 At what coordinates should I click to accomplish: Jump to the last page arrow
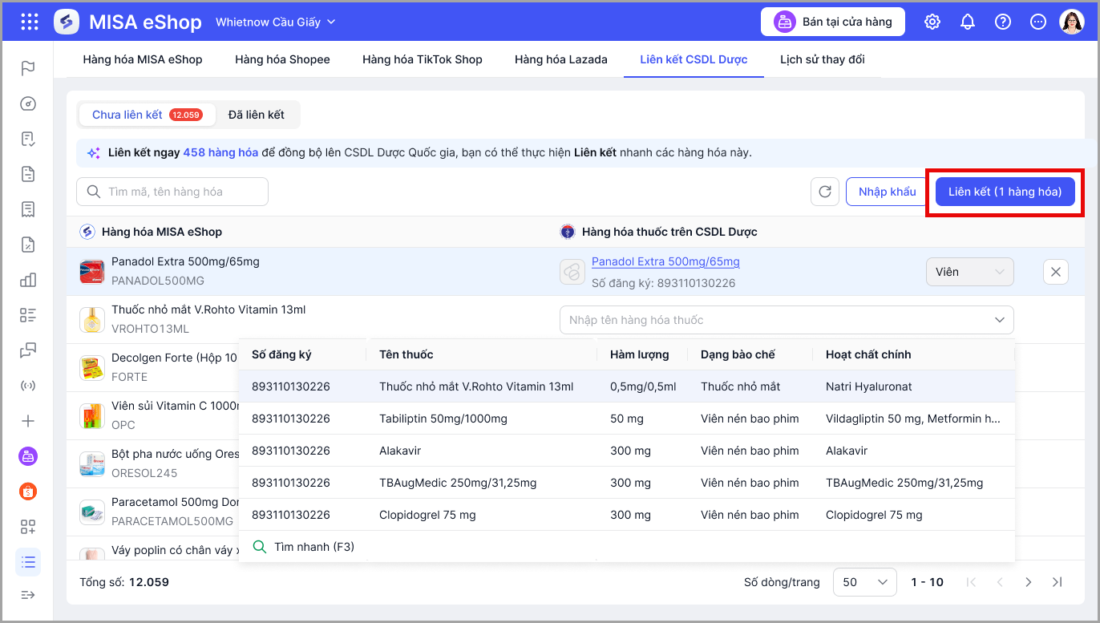[1058, 582]
